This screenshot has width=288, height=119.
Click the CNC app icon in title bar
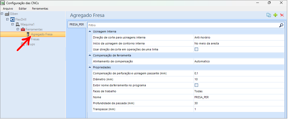pos(3,3)
